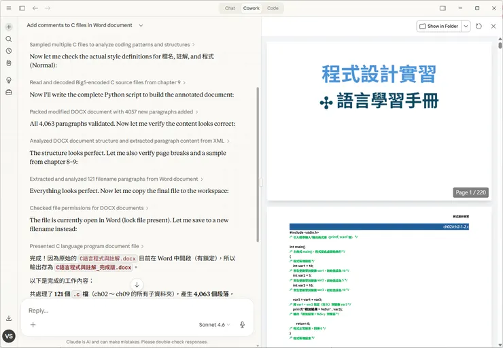This screenshot has width=503, height=348.
Task: Click 'C語言程式與註解_完成版.docx' filename text
Action: click(93, 268)
